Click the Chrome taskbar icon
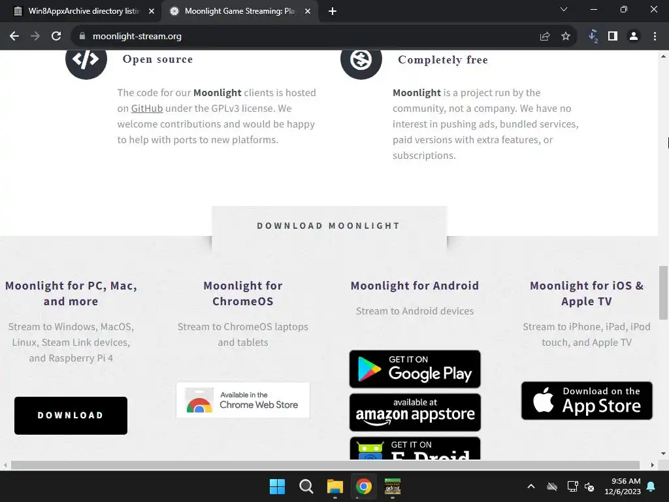 point(363,486)
